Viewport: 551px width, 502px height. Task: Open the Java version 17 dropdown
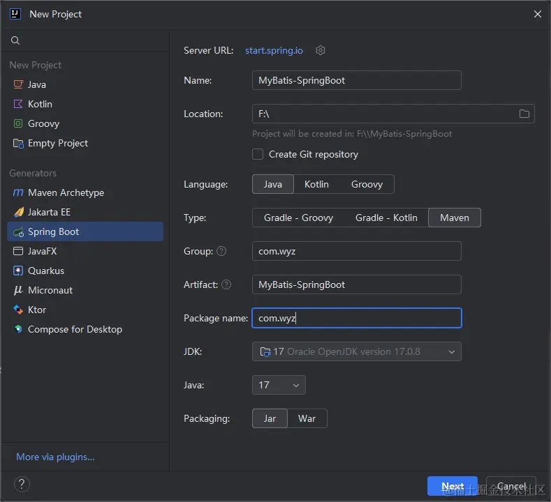click(x=279, y=385)
